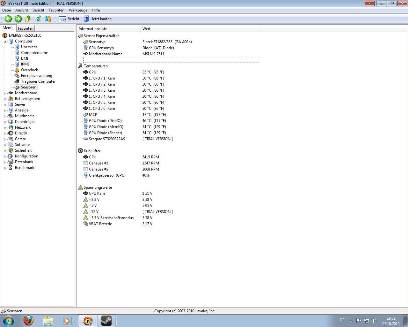Click the Jetzt kaufen toolbar button
408x327 pixels.
point(98,19)
